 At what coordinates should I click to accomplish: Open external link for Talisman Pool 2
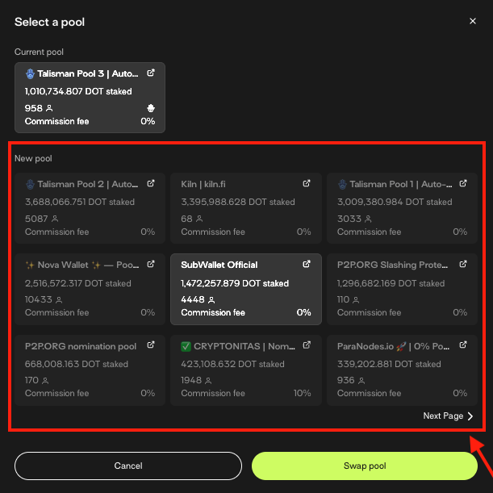click(x=151, y=183)
